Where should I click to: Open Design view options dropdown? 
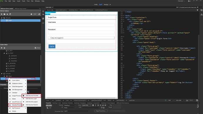[x=110, y=4]
